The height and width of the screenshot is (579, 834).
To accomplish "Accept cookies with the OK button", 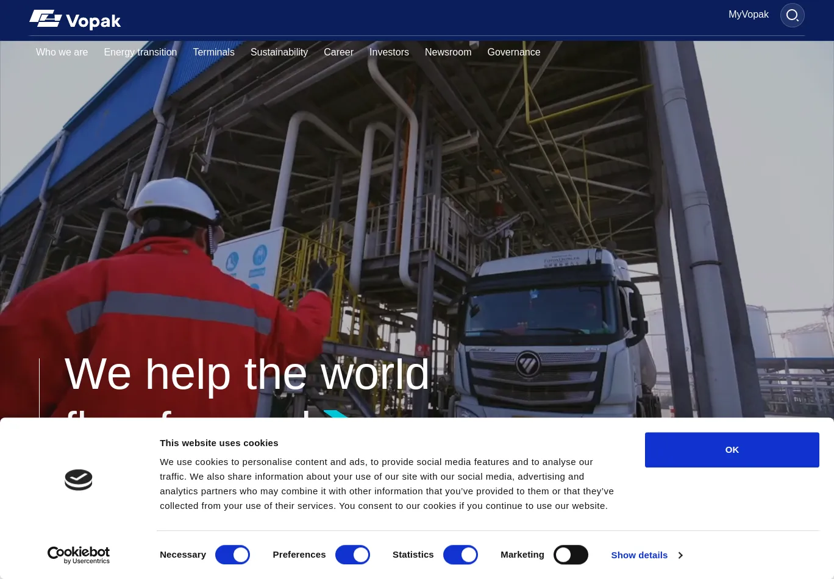I will pos(732,450).
